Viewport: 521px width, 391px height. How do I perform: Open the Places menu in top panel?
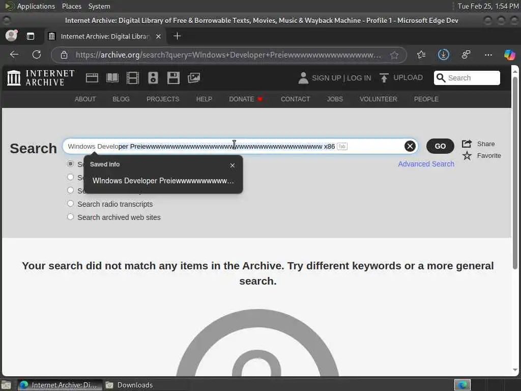(x=71, y=6)
